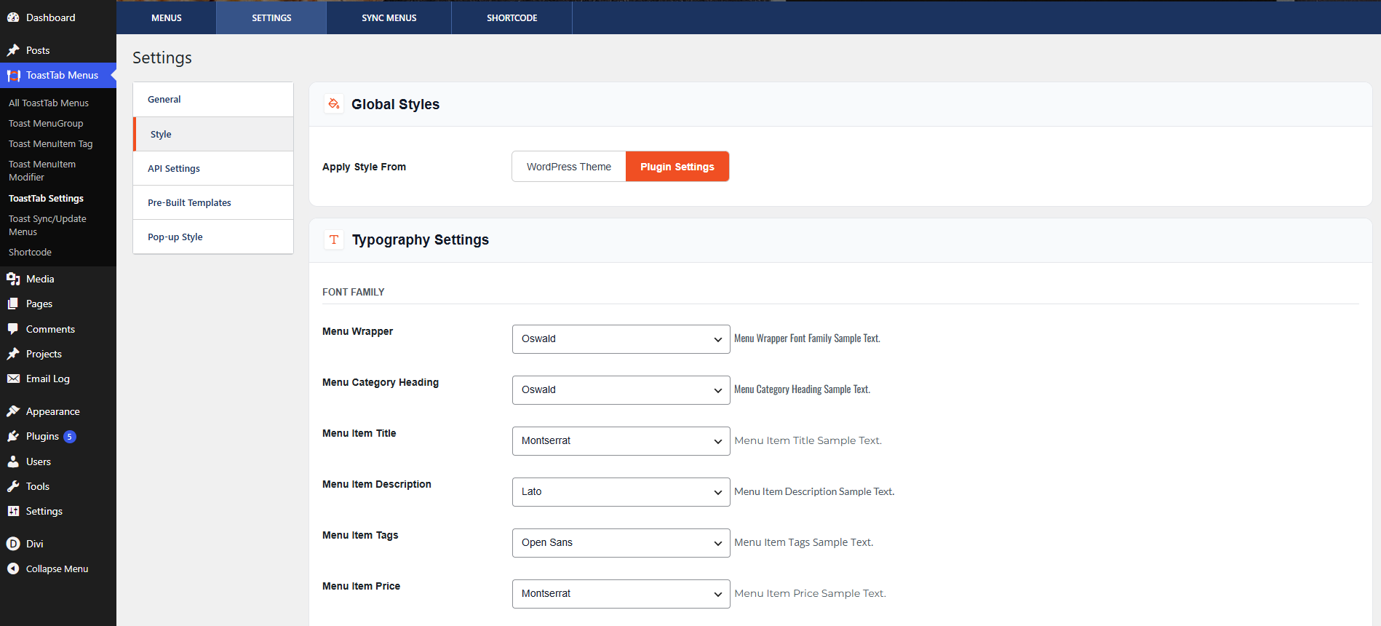
Task: Switch to the SETTINGS top tab
Action: (x=271, y=17)
